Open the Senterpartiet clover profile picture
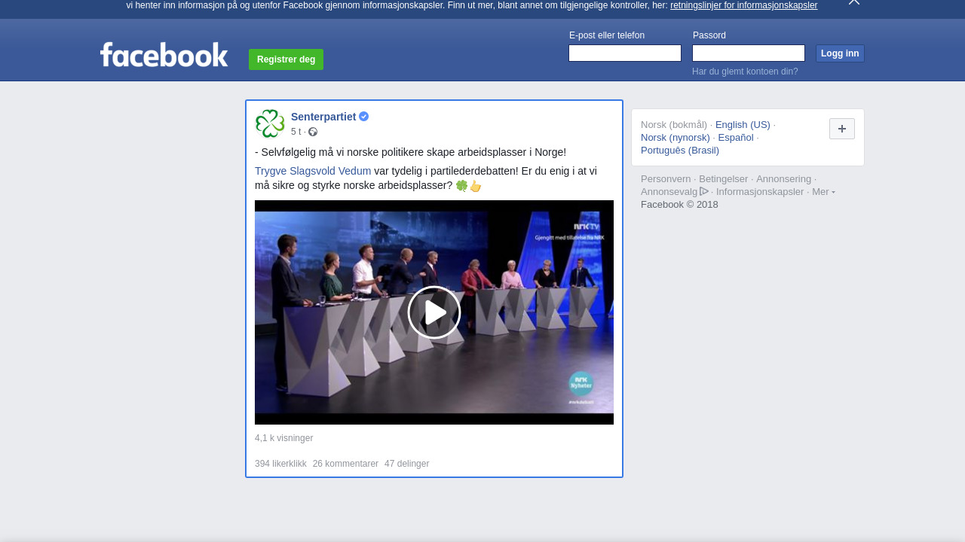 (270, 124)
